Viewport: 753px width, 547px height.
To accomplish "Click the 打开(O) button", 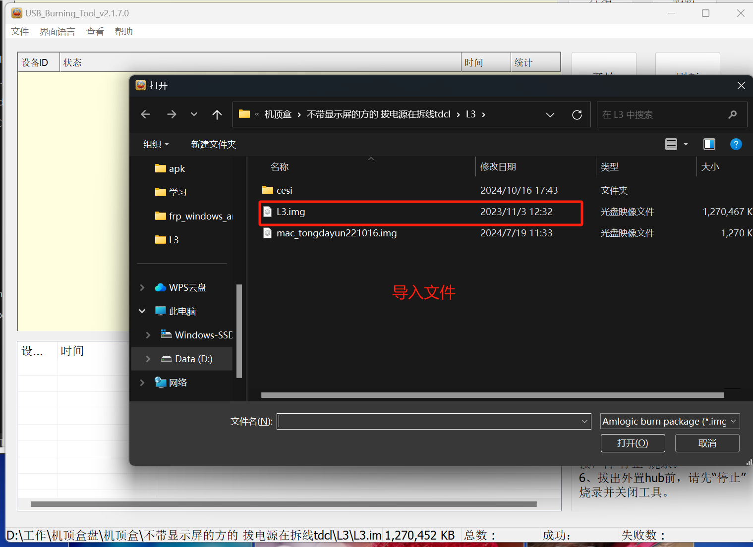I will [633, 443].
